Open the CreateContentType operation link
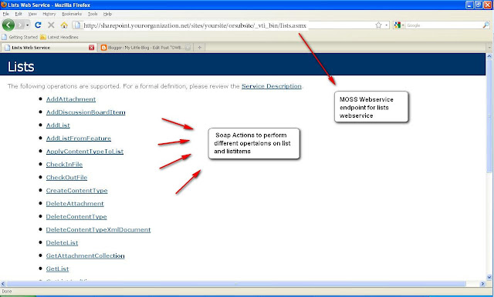The height and width of the screenshot is (297, 494). pos(77,190)
